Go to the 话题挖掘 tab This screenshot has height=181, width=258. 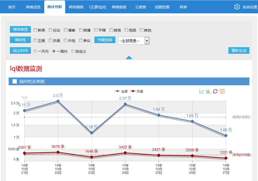coord(162,7)
